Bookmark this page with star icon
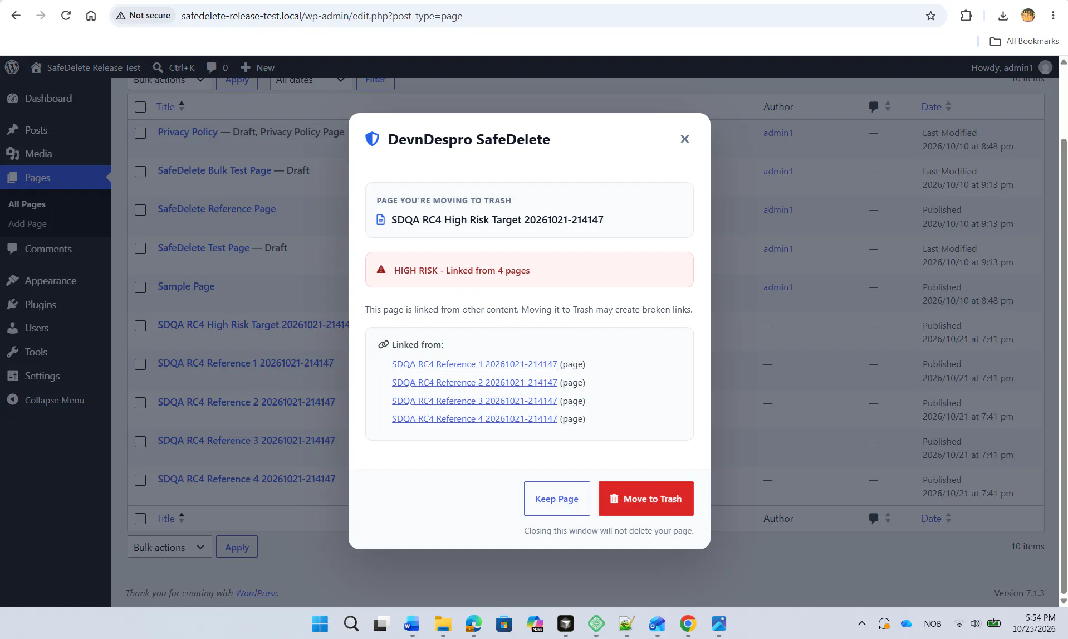Screen dimensions: 1068x639 [930, 16]
